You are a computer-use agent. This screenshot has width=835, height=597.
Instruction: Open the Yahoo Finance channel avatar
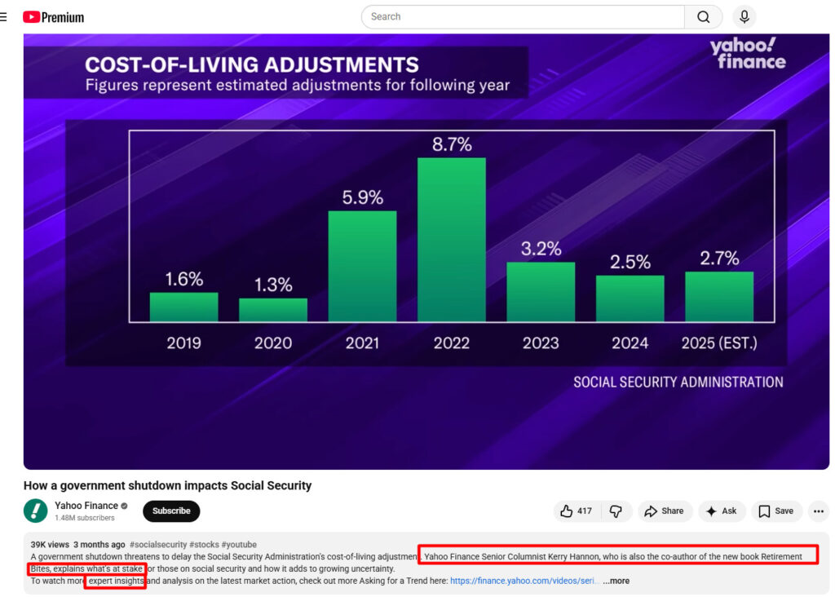coord(36,511)
